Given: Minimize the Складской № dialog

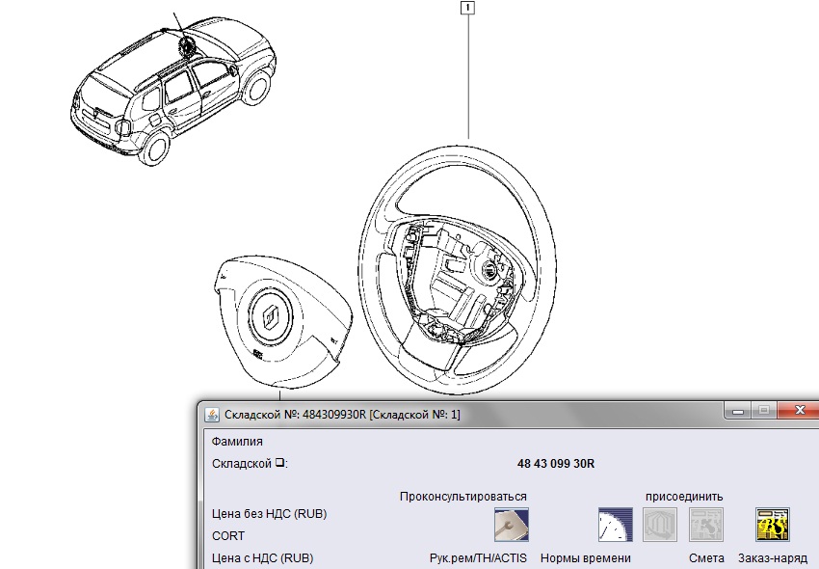Looking at the screenshot, I should 737,412.
